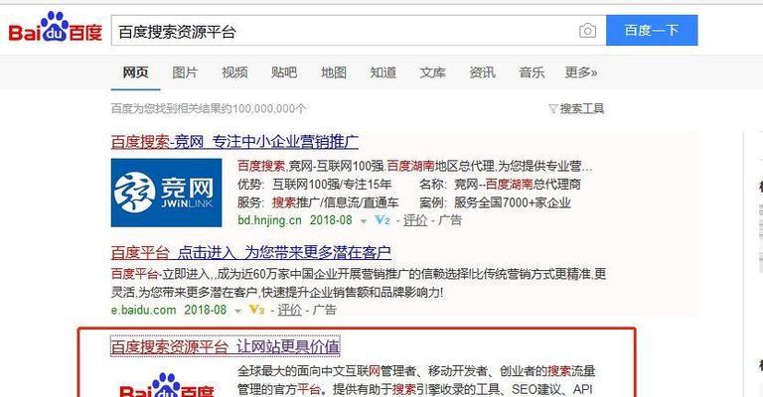This screenshot has height=397, width=763.
Task: Click the text 服务全国7000+家企业
Action: pos(513,202)
